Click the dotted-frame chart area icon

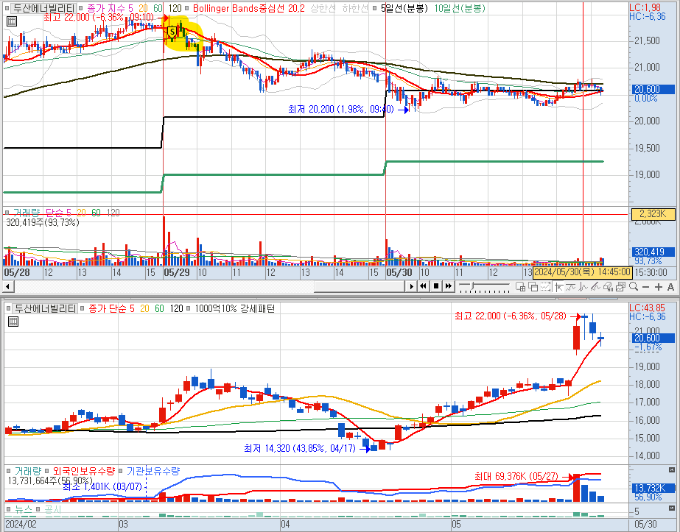546,287
